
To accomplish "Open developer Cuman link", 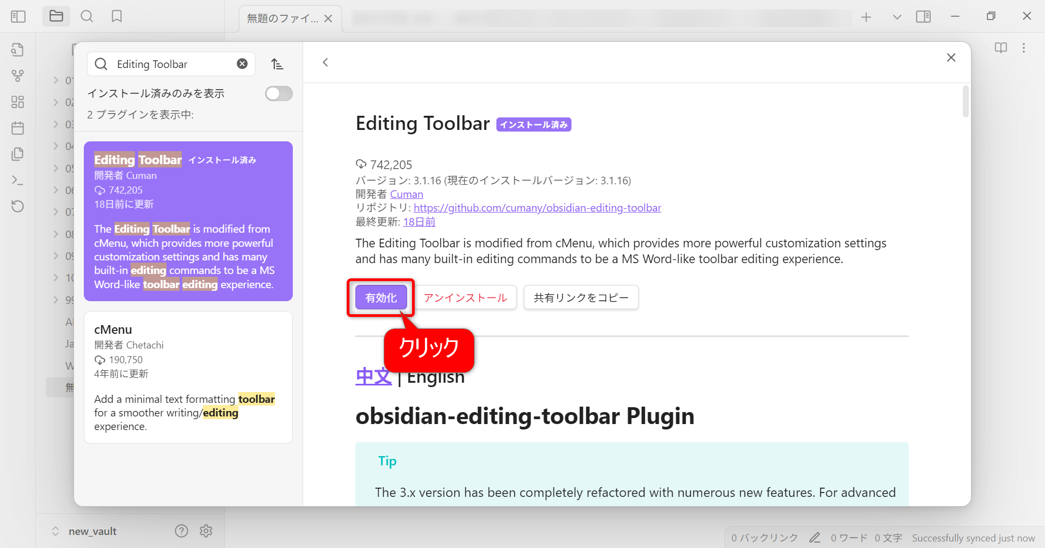I will tap(407, 194).
